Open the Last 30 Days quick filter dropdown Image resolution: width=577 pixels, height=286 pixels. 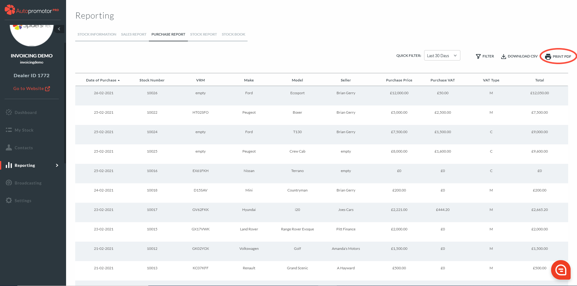(442, 56)
